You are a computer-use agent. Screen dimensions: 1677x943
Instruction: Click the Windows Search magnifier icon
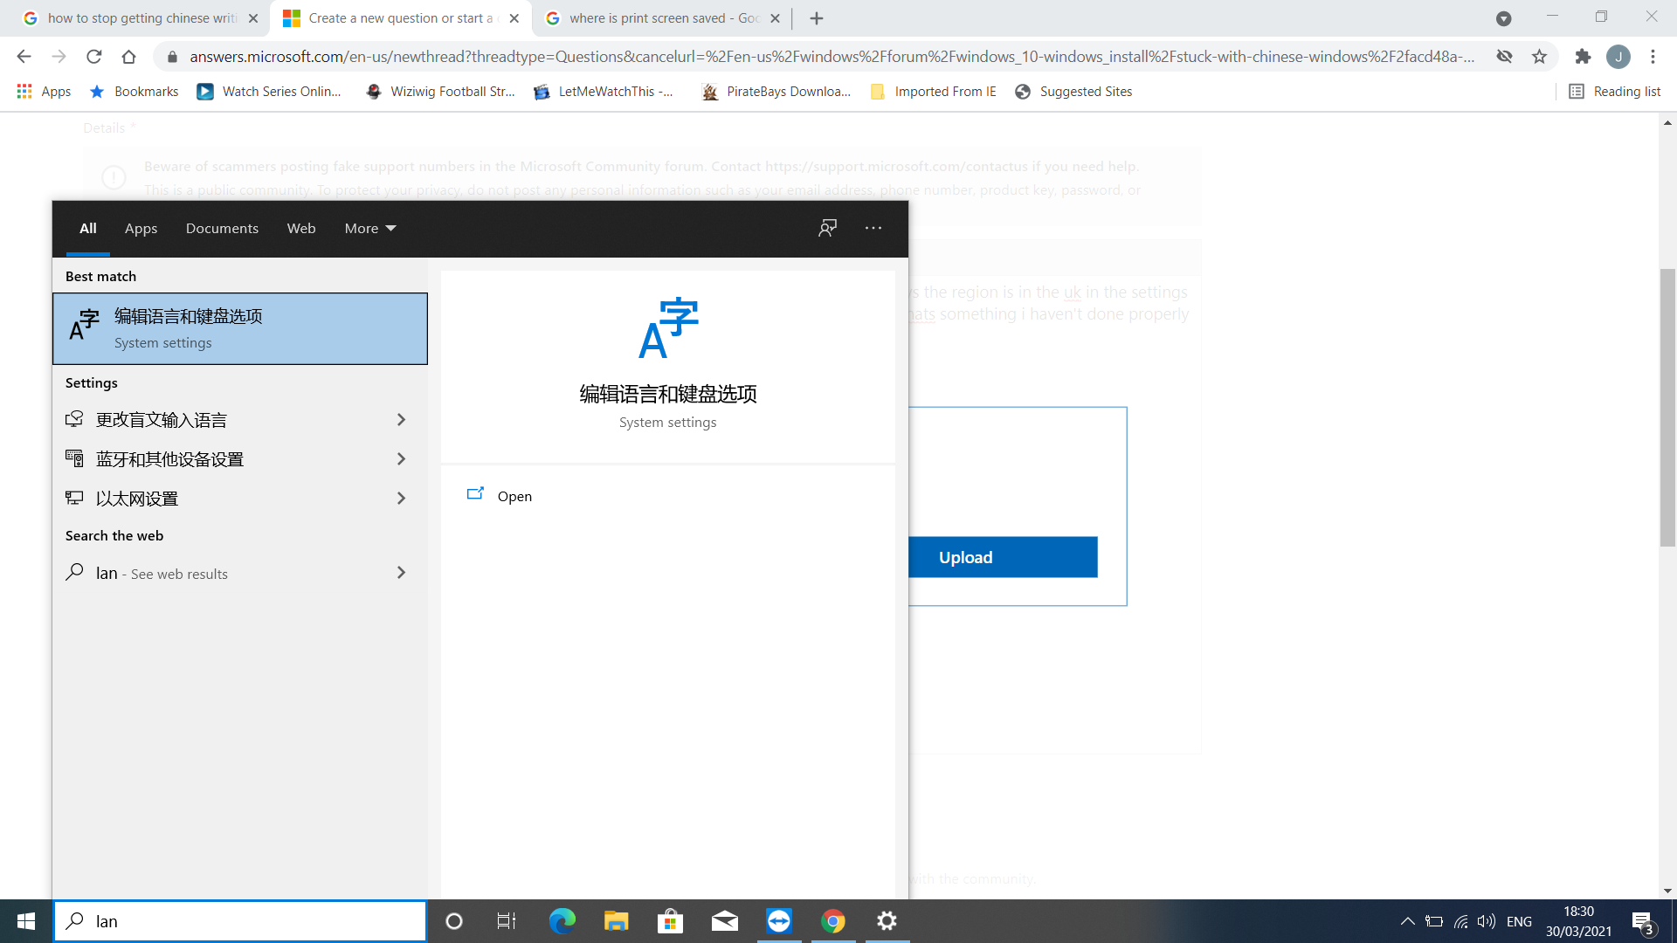(76, 920)
